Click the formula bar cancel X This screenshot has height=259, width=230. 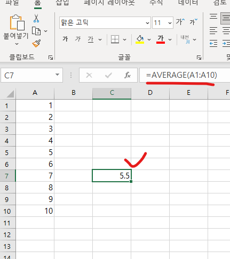(89, 75)
